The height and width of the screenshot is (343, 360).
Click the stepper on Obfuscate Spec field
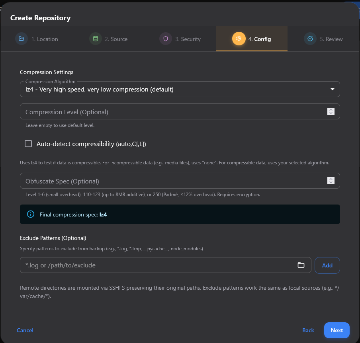331,180
